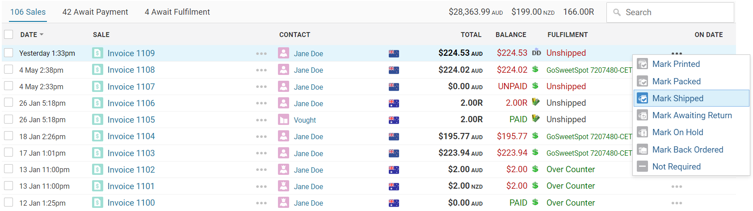Open the Invoice 1104 link

(131, 137)
